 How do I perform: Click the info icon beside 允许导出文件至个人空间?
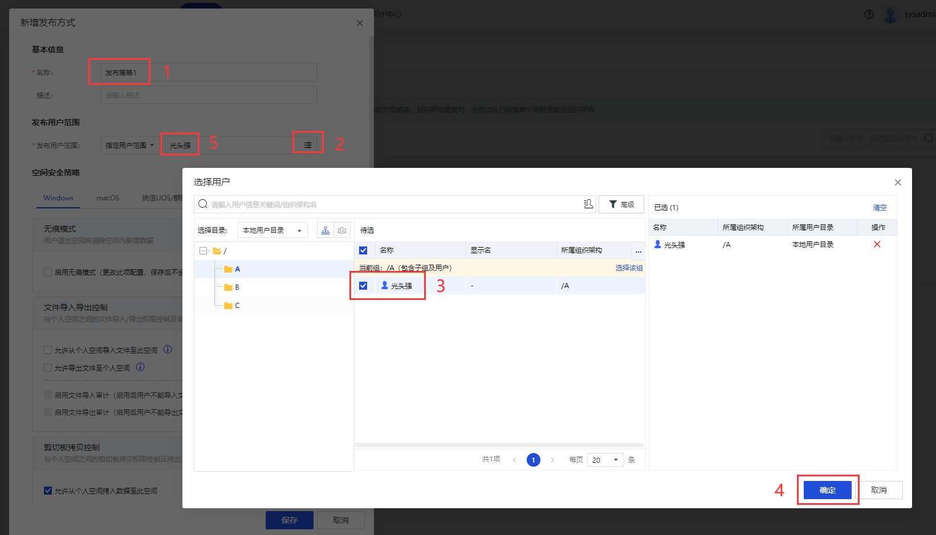coord(140,367)
